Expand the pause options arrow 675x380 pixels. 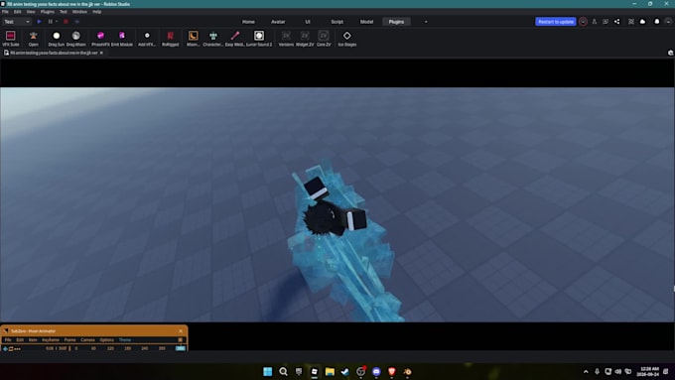click(x=57, y=22)
